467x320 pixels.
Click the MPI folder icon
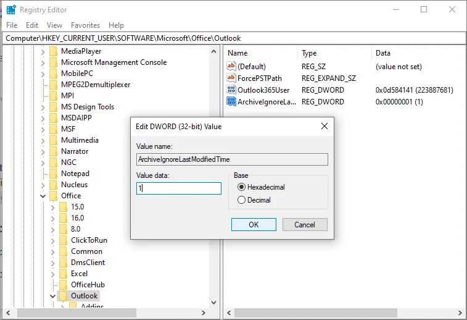[x=54, y=96]
